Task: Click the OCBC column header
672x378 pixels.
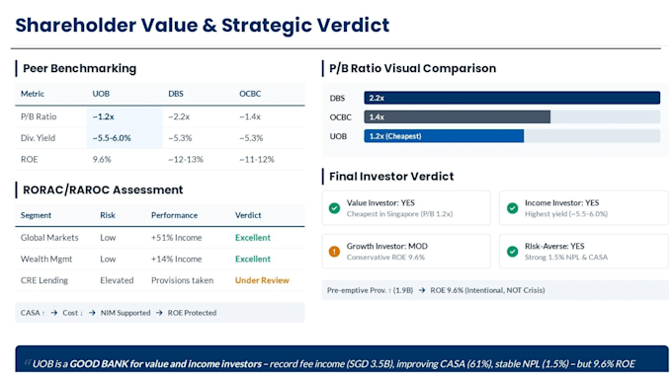Action: (250, 94)
